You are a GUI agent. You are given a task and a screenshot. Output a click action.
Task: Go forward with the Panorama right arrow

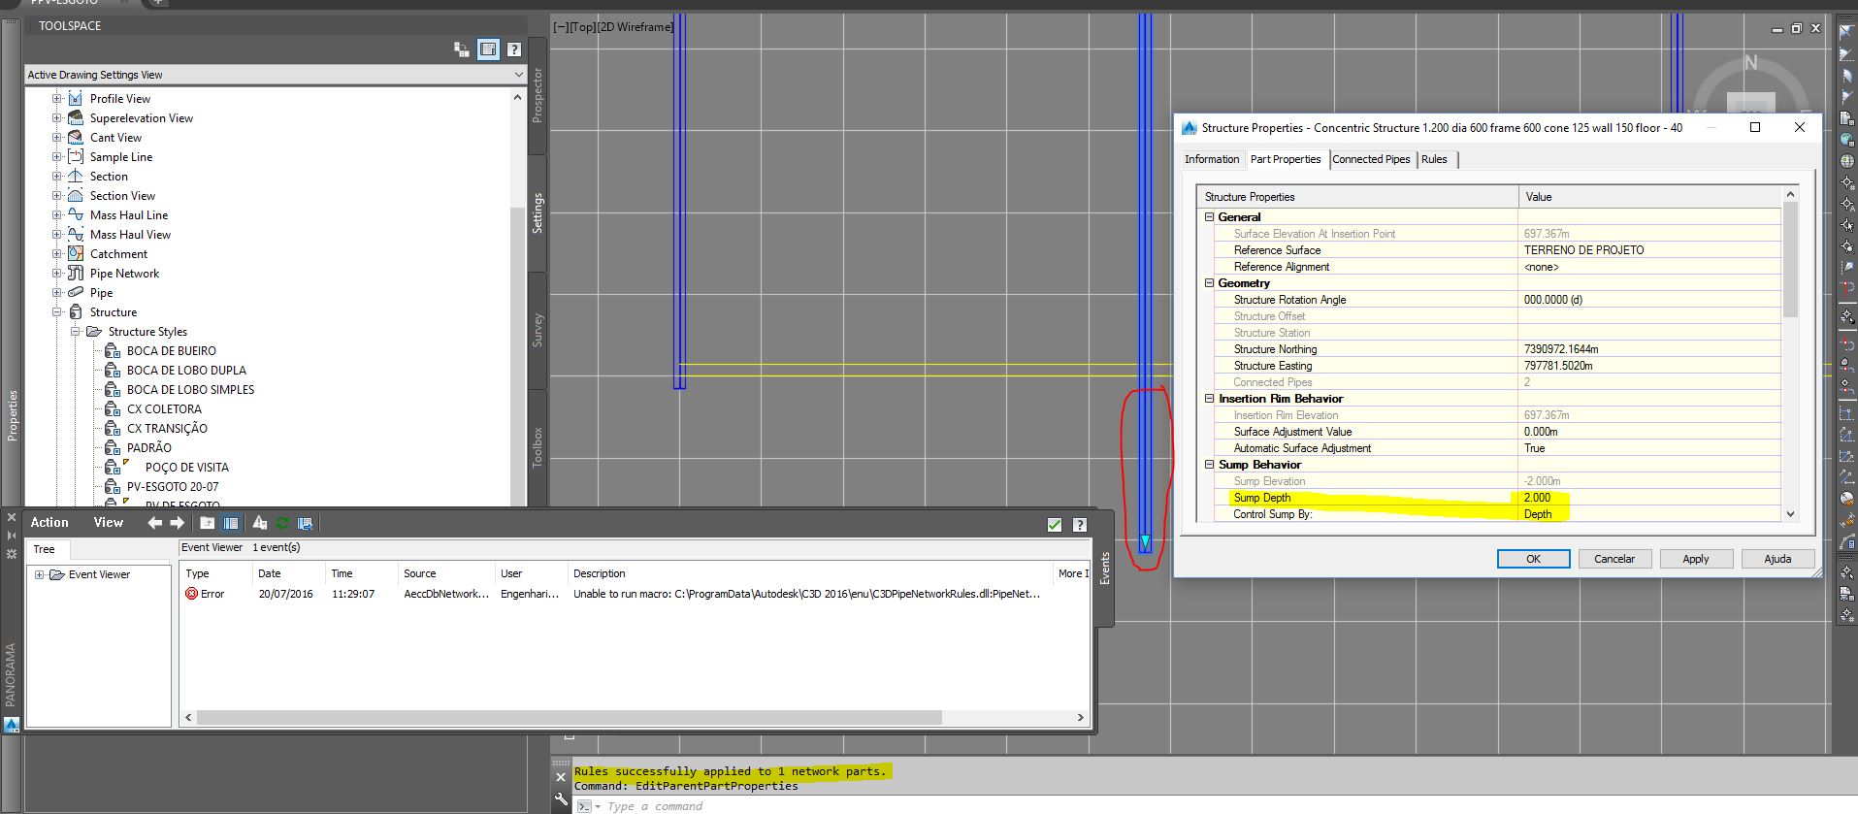177,523
